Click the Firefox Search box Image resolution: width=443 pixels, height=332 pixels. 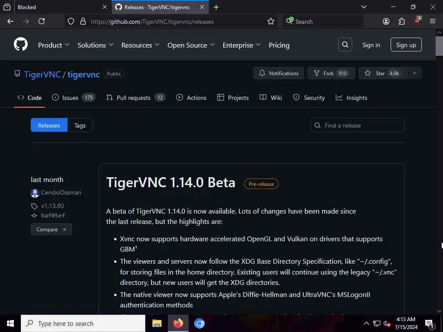pyautogui.click(x=323, y=22)
